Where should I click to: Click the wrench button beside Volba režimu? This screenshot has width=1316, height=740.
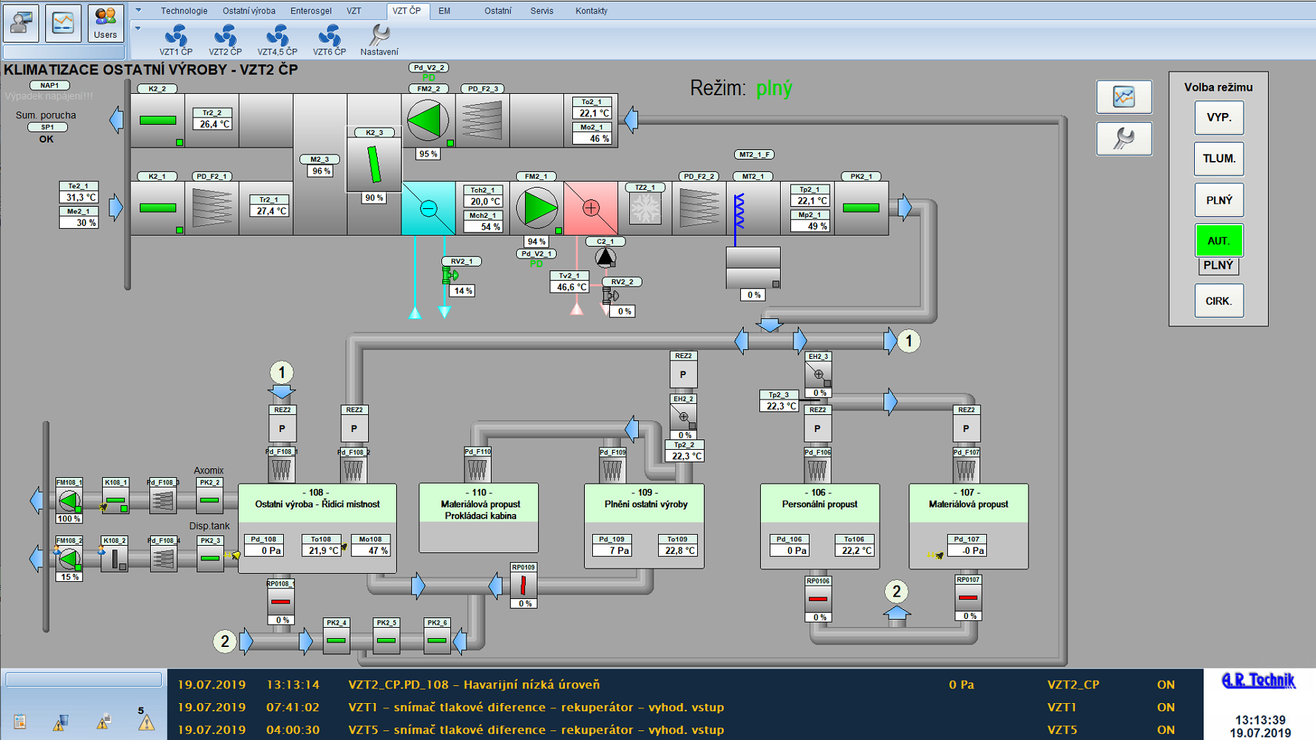[x=1123, y=139]
